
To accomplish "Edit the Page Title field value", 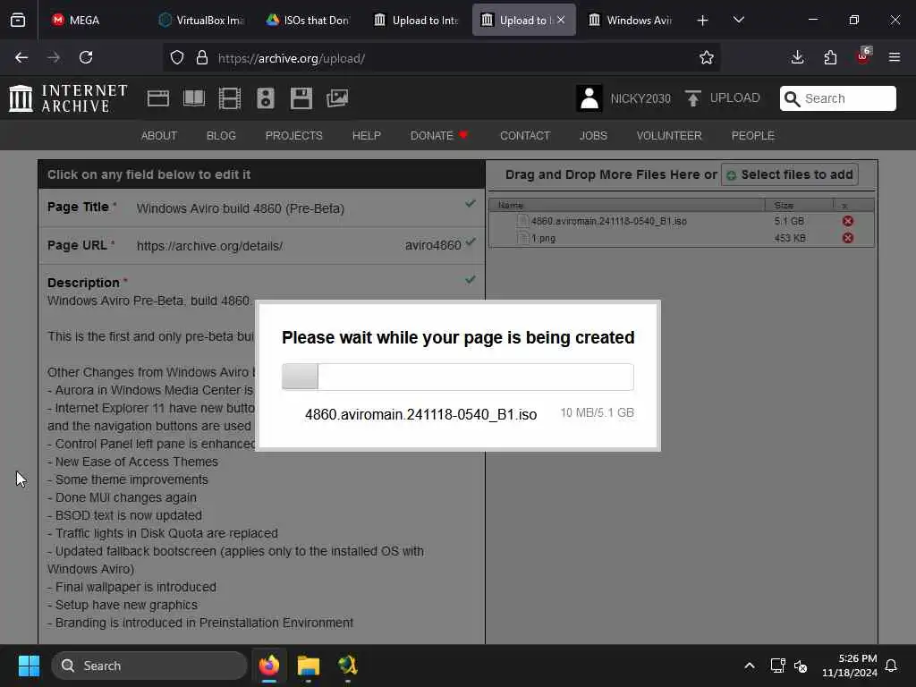I will (x=240, y=208).
